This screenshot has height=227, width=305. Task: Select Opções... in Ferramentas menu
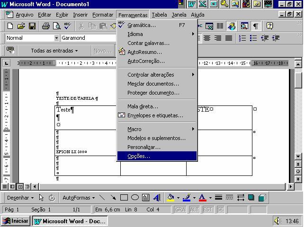pyautogui.click(x=138, y=156)
